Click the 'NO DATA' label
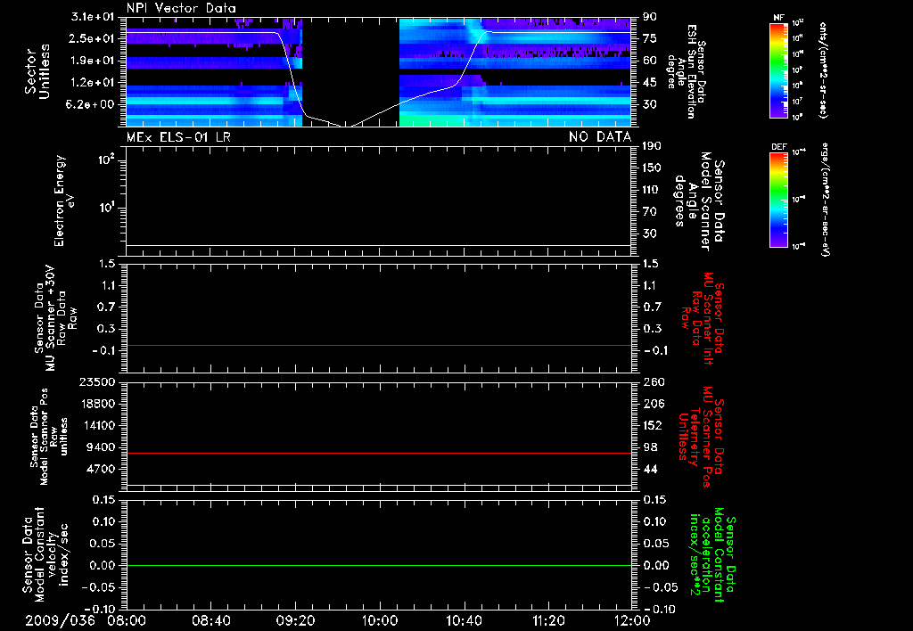 600,136
